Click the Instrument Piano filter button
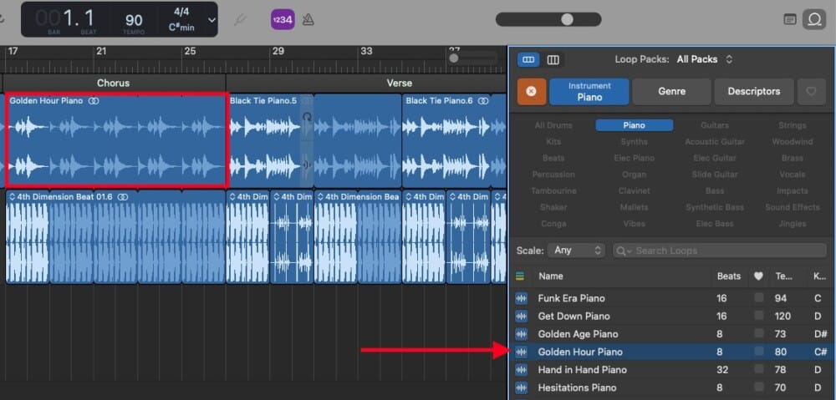The width and height of the screenshot is (836, 400). tap(589, 92)
